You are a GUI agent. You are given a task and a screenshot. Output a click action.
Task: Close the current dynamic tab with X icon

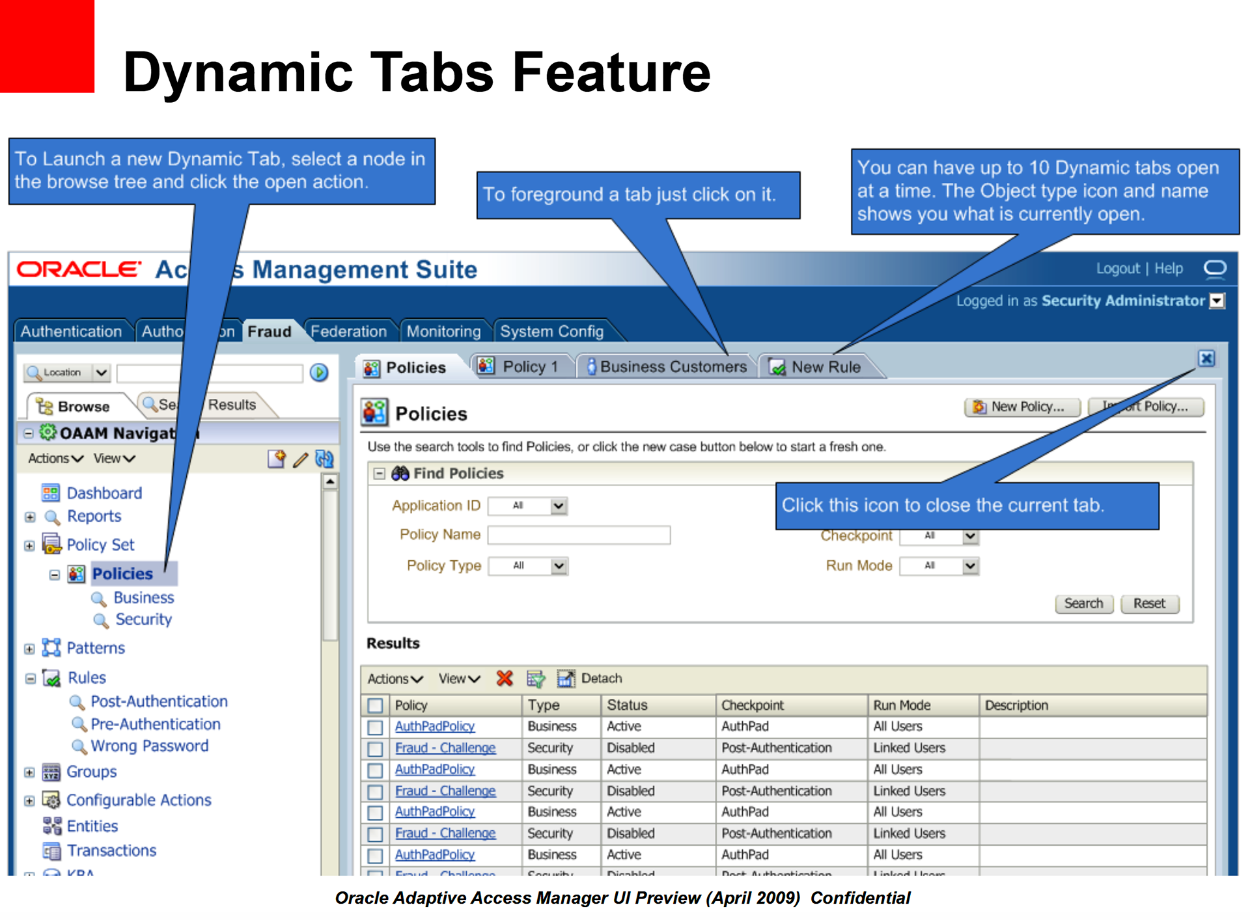(x=1206, y=359)
